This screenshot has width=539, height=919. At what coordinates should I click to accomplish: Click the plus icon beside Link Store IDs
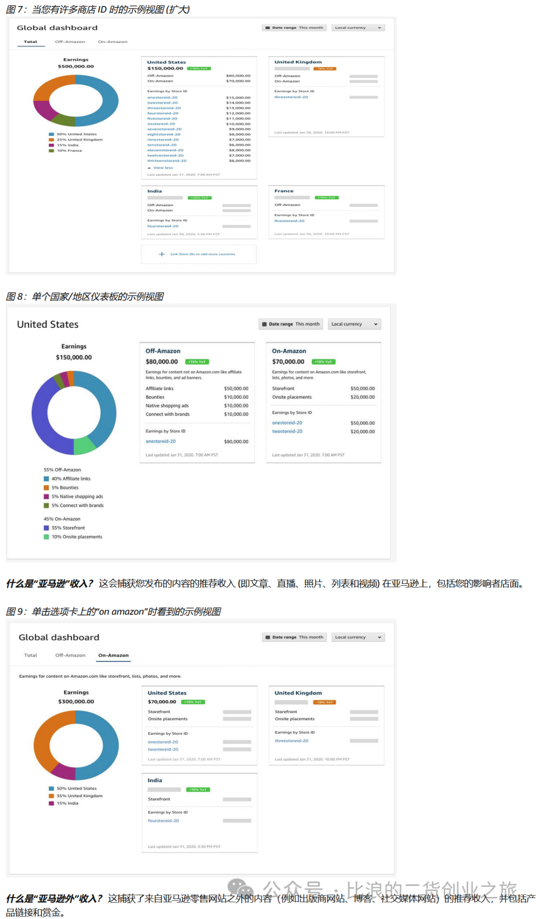[162, 254]
